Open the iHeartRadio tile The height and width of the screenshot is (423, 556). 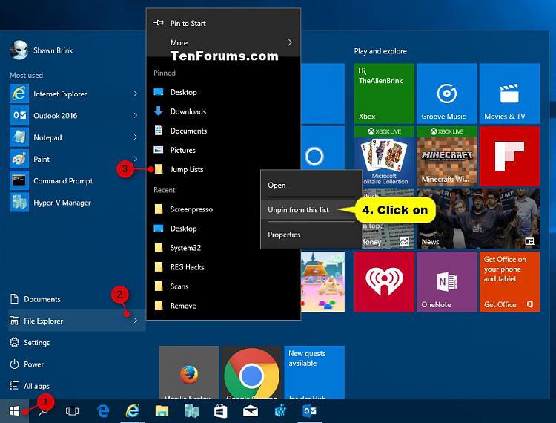[x=384, y=282]
